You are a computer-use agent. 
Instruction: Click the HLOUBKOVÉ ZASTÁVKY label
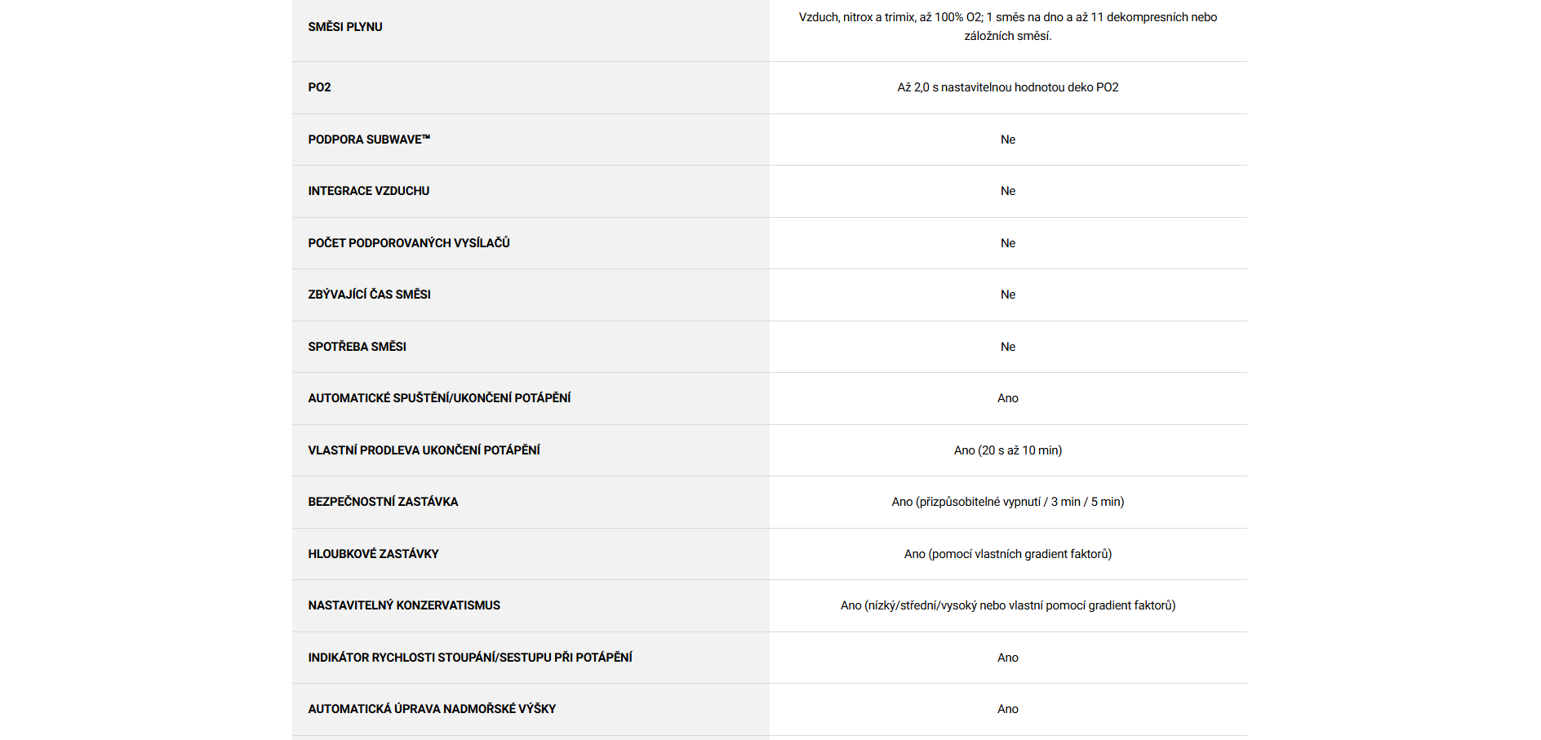pyautogui.click(x=373, y=554)
